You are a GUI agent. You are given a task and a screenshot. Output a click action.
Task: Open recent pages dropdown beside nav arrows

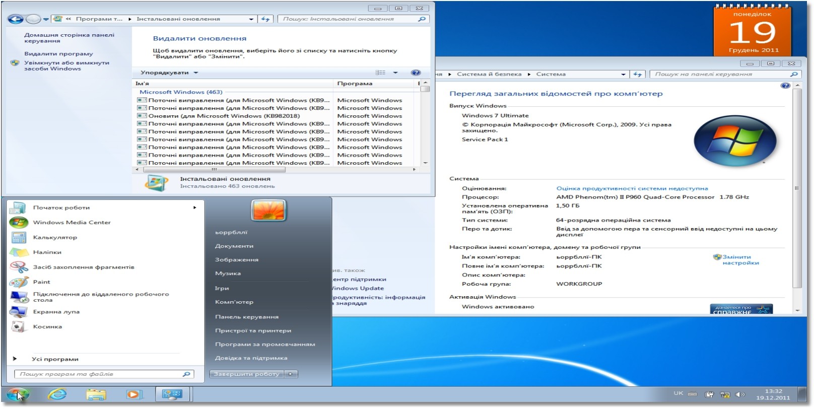(x=46, y=19)
